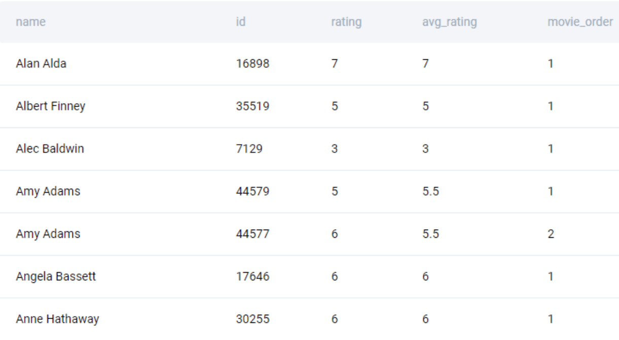
Task: Click id cell 17646
Action: tap(252, 276)
